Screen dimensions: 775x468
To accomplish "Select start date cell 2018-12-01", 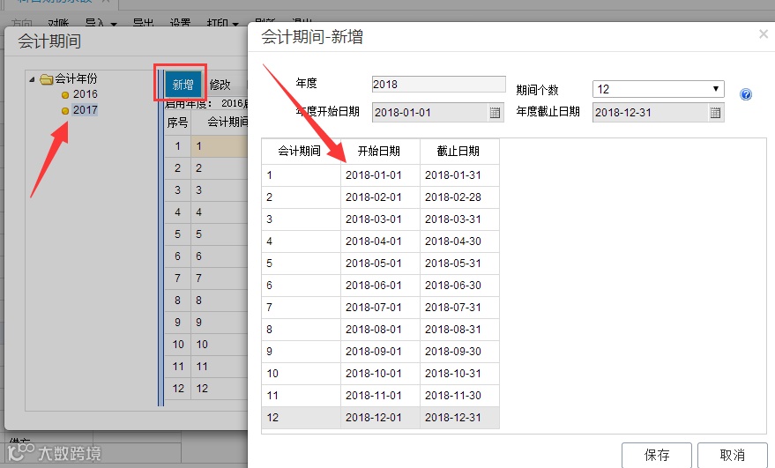I will point(380,418).
